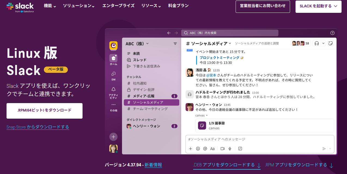
Task: Click the video clip camera icon
Action: 223,149
